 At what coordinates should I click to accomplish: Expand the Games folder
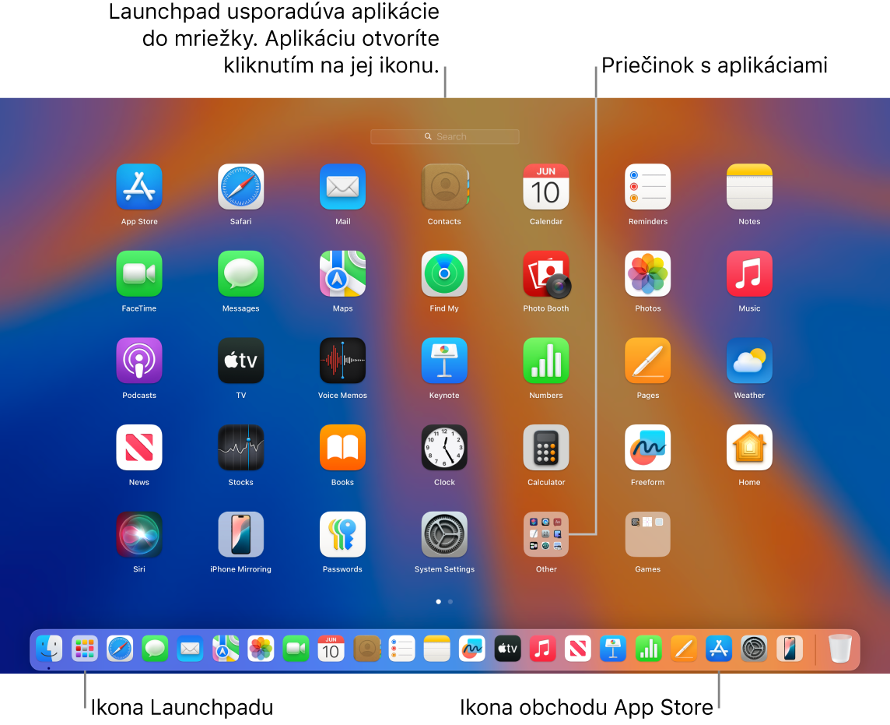[647, 535]
